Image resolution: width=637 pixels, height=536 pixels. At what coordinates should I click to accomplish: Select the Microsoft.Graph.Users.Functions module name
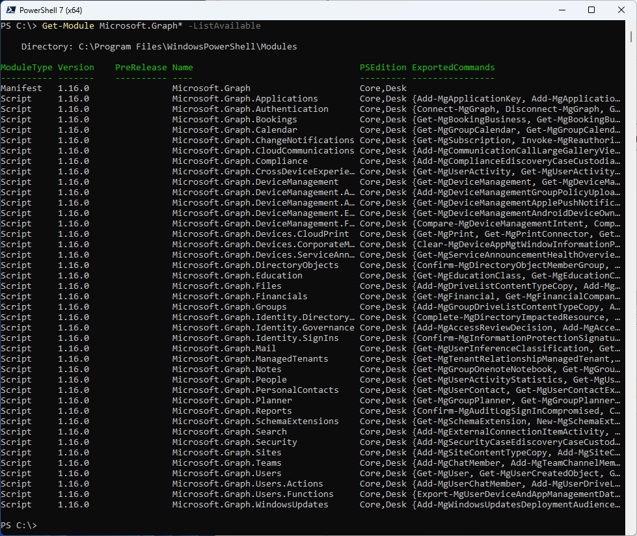(x=252, y=494)
